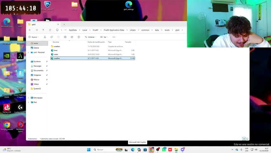Delete the selected file with trash icon

(x=79, y=37)
